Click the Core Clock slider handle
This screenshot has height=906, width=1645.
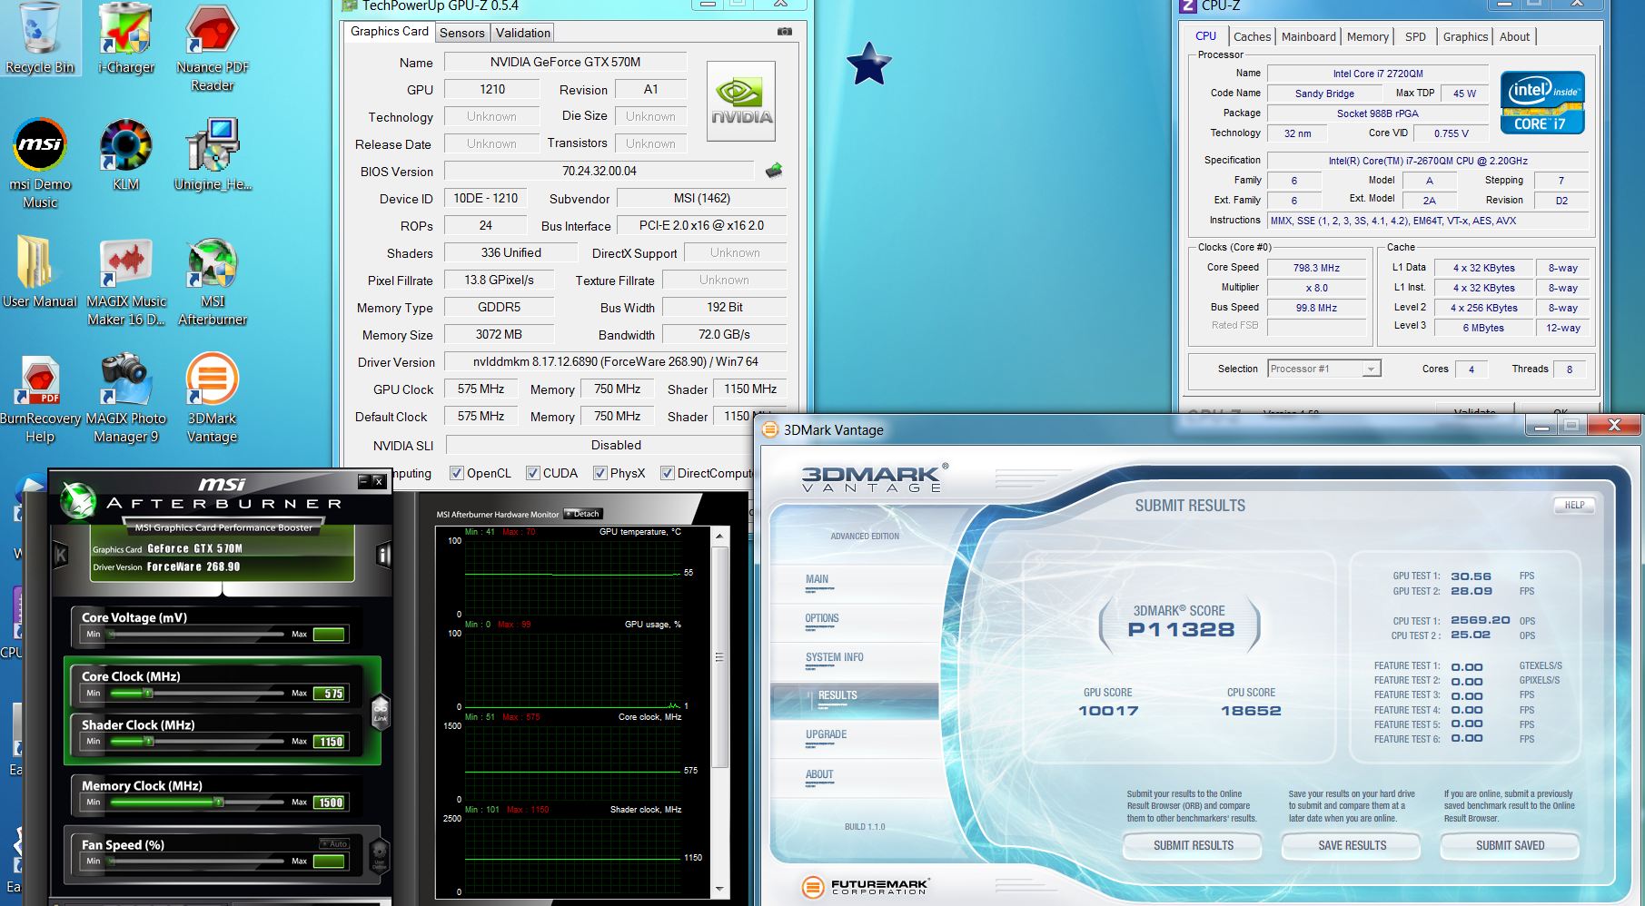pos(148,693)
